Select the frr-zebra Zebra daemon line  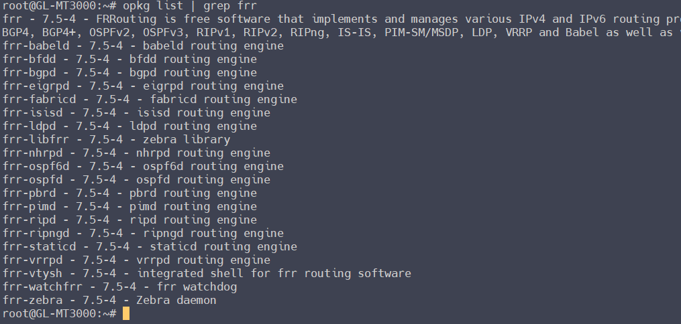point(109,301)
